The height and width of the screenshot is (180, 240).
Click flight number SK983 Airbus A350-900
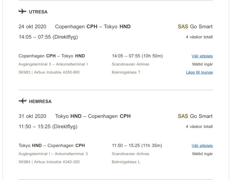click(49, 72)
